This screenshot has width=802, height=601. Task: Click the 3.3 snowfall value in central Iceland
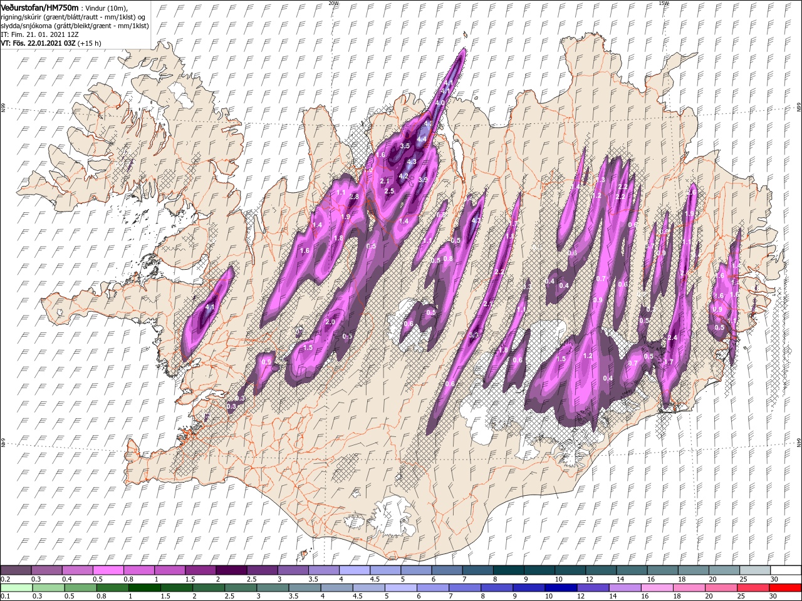474,336
